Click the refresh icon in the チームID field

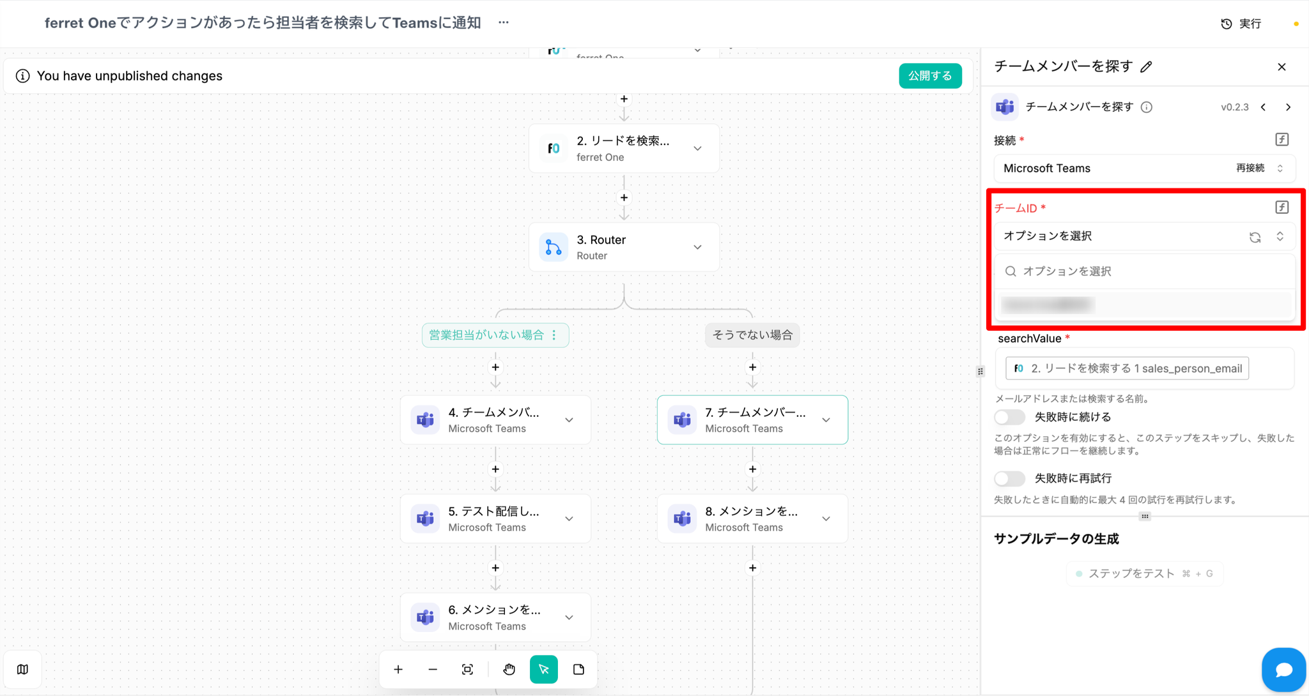[x=1255, y=237]
